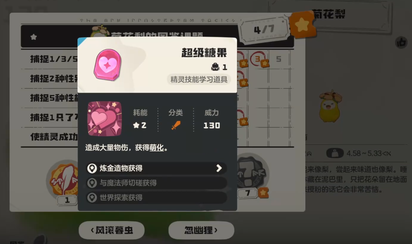Screen dimensions: 412x244
Task: Click the orange sword category icon
Action: tap(176, 125)
